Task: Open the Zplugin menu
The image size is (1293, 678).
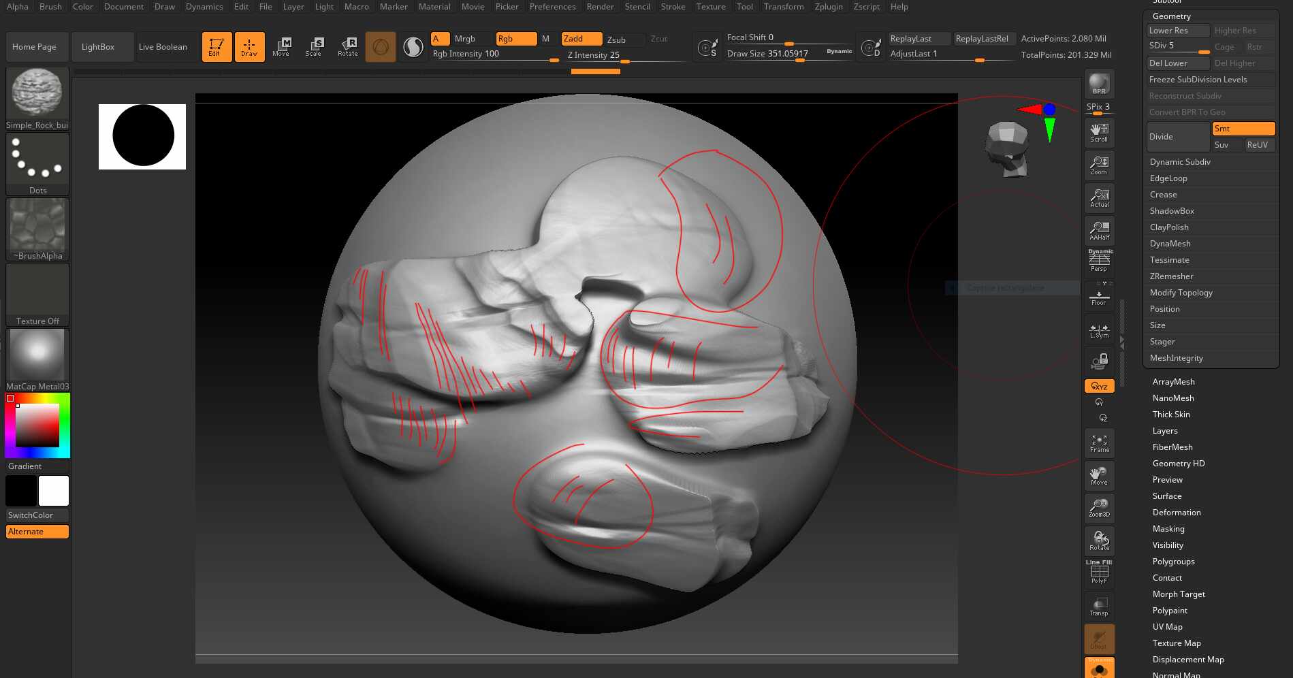Action: tap(828, 7)
